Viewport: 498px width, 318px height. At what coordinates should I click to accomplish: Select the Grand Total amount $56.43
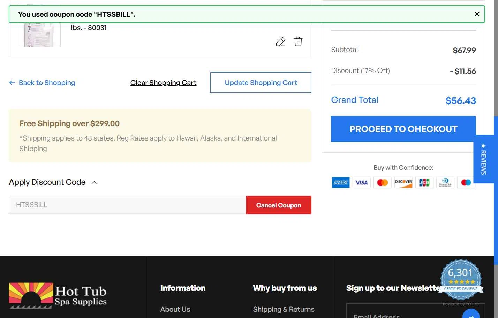(461, 101)
